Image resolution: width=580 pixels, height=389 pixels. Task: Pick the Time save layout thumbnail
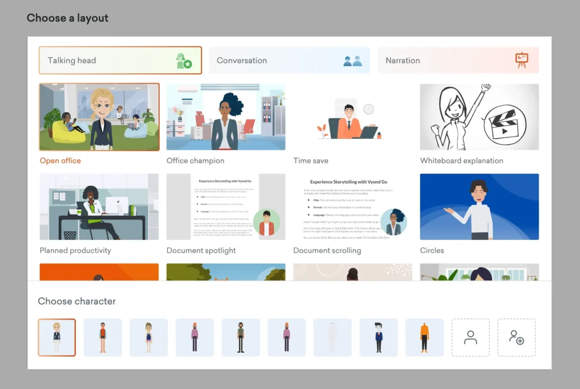(x=352, y=117)
